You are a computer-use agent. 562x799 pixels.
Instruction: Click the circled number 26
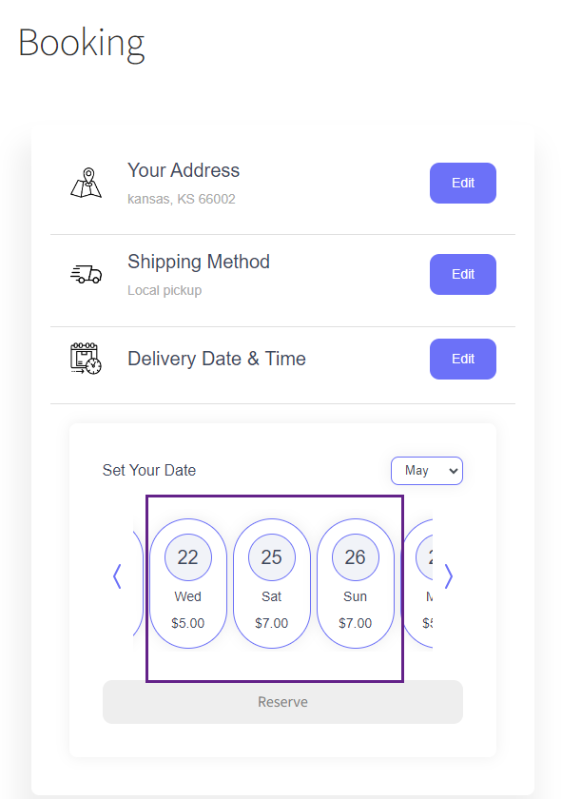point(355,557)
